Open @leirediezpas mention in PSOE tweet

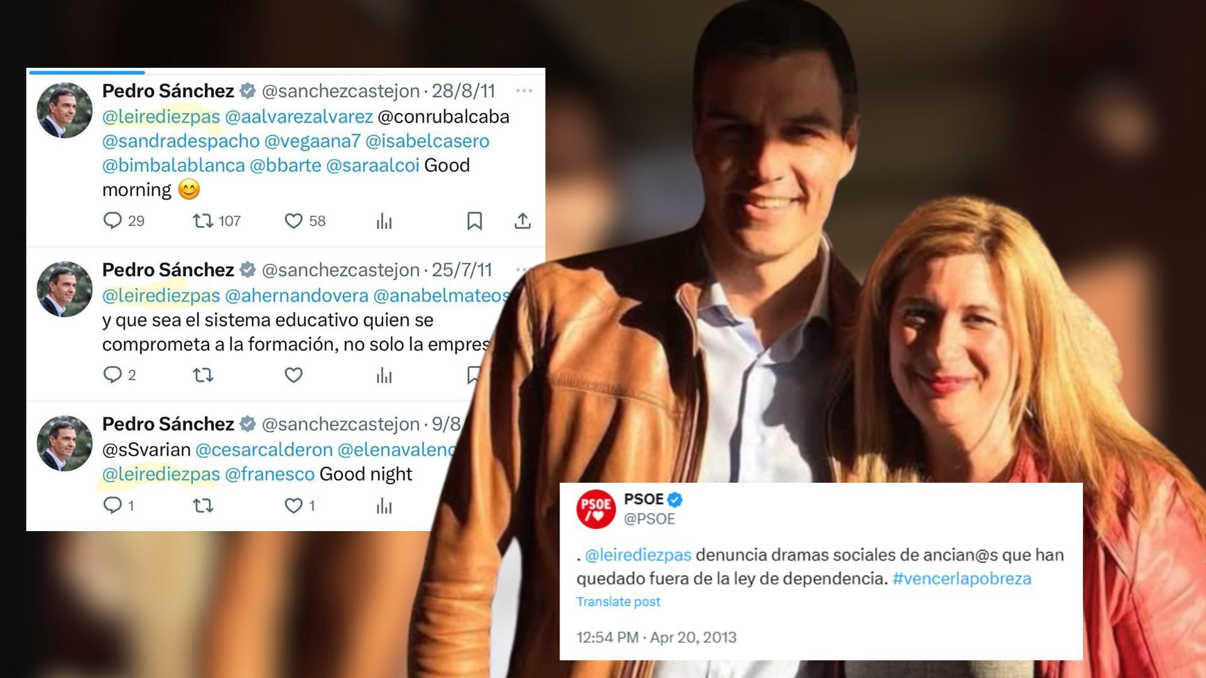click(638, 555)
